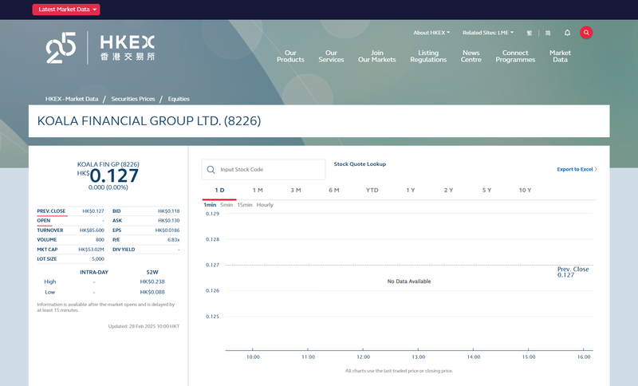Expand About HKEX menu
638x386 pixels.
(431, 33)
